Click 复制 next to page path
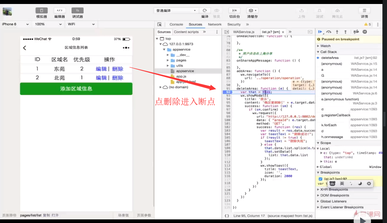Screen dimensions: 387x223 click(x=46, y=215)
